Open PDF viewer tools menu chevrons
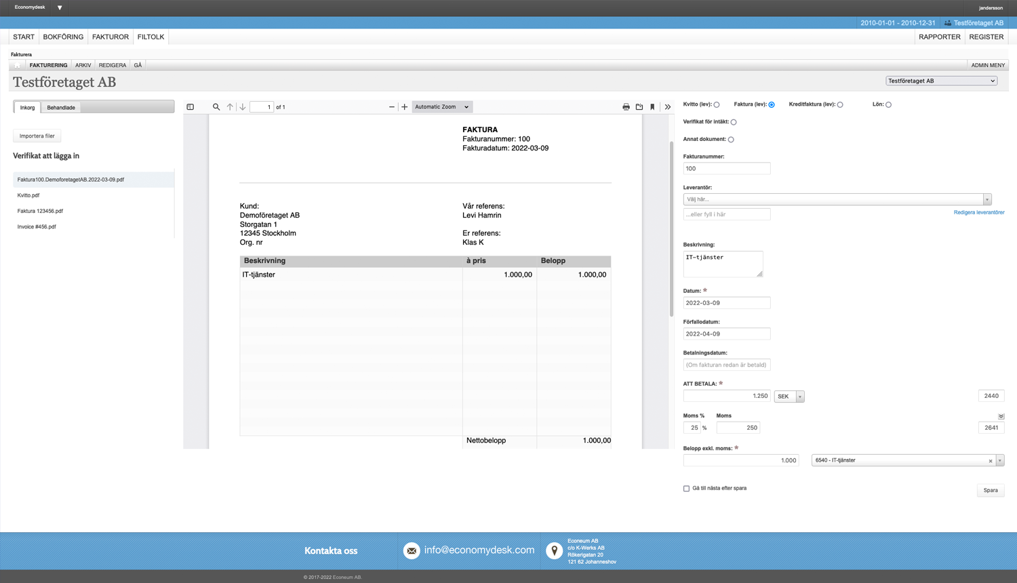Screen dimensions: 1017x583 pos(668,107)
